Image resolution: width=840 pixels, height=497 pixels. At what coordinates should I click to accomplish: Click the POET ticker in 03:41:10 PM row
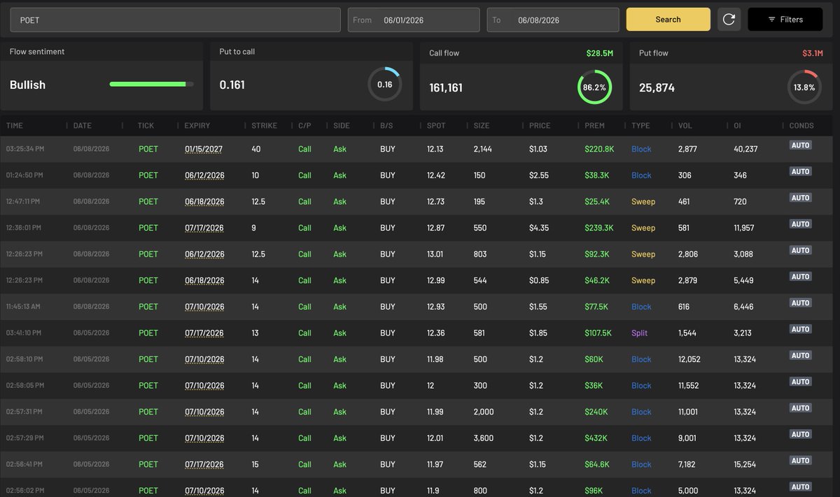click(148, 333)
